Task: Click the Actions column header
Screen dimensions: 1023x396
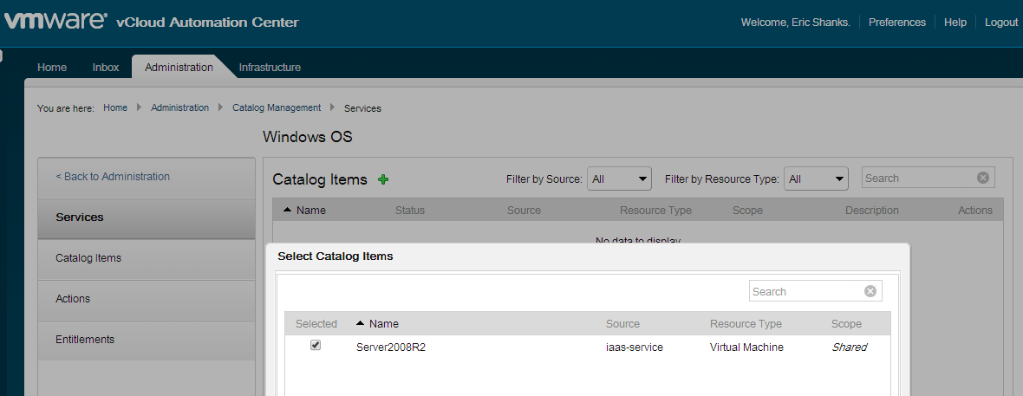Action: click(975, 210)
